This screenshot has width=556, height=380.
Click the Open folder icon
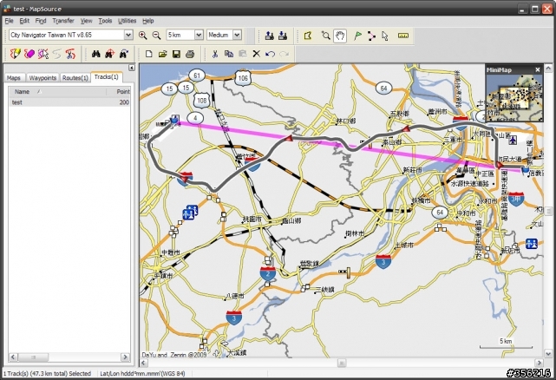pos(162,54)
